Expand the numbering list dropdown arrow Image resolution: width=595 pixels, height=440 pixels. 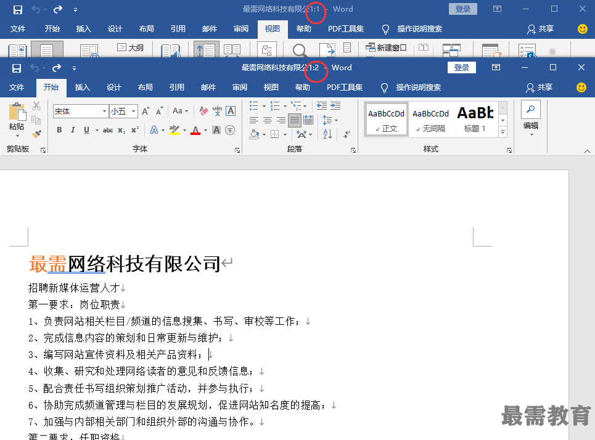[285, 106]
